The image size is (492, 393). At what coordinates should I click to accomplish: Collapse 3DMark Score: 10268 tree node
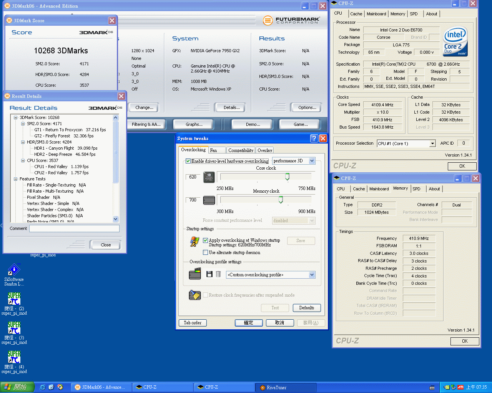click(x=16, y=117)
